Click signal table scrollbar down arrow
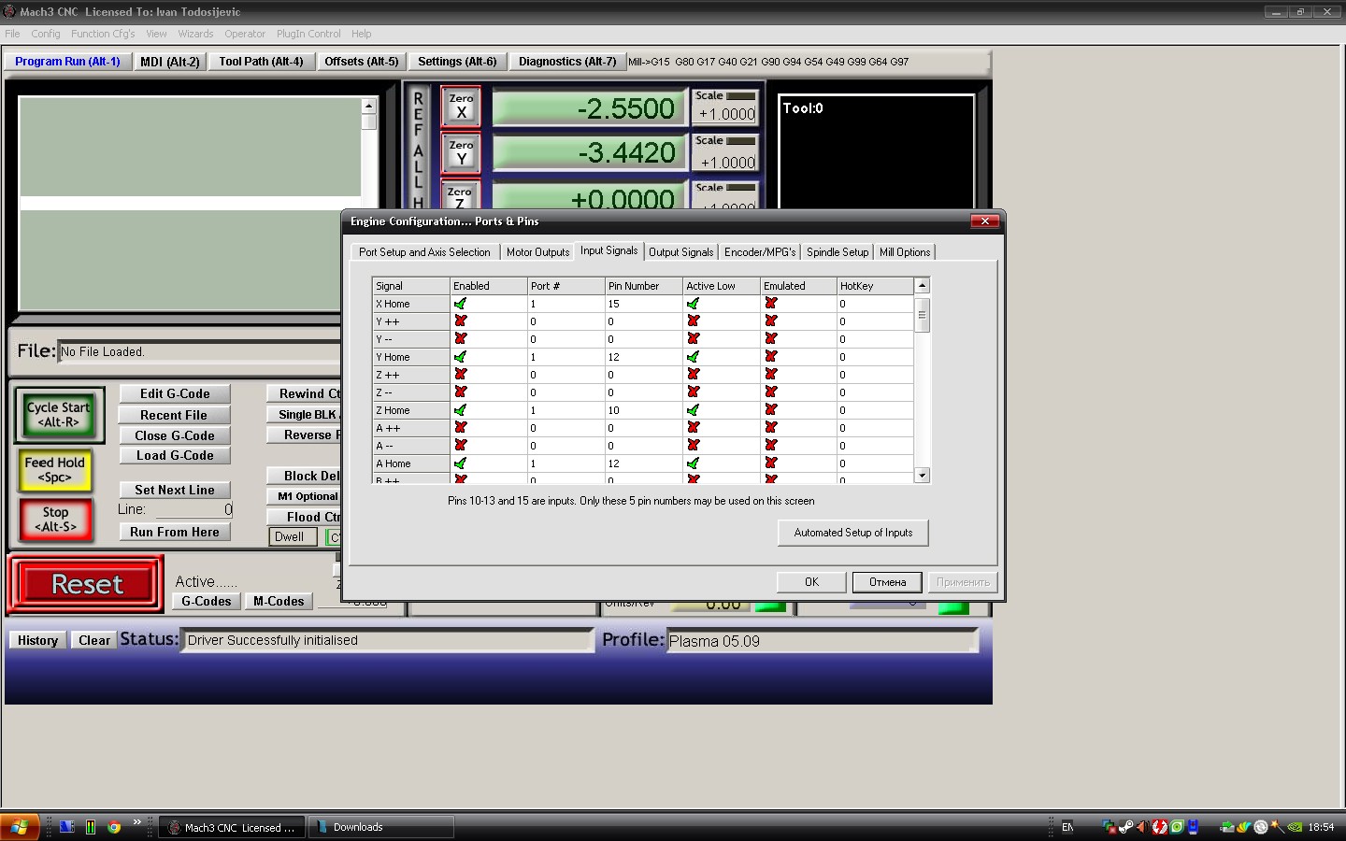This screenshot has width=1346, height=841. coord(923,475)
